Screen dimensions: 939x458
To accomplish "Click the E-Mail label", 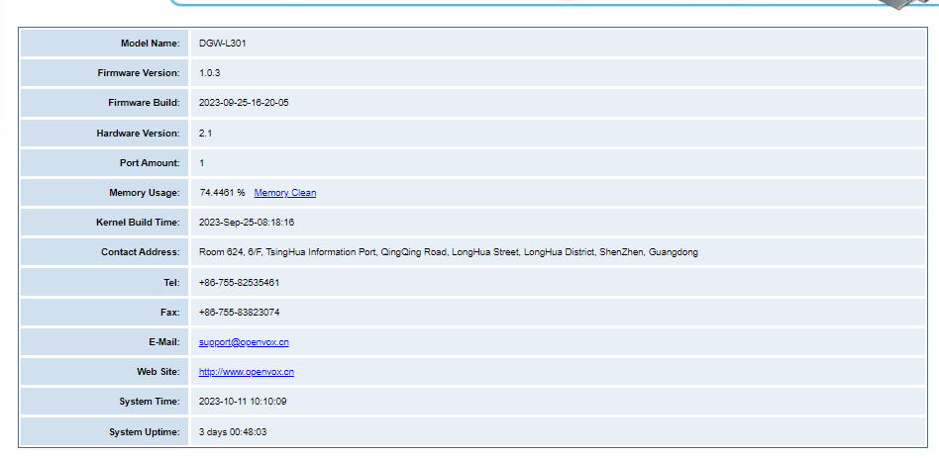I will [164, 342].
